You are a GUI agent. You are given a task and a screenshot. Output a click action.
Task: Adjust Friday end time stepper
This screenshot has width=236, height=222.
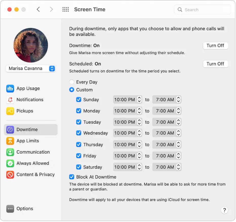click(x=179, y=156)
